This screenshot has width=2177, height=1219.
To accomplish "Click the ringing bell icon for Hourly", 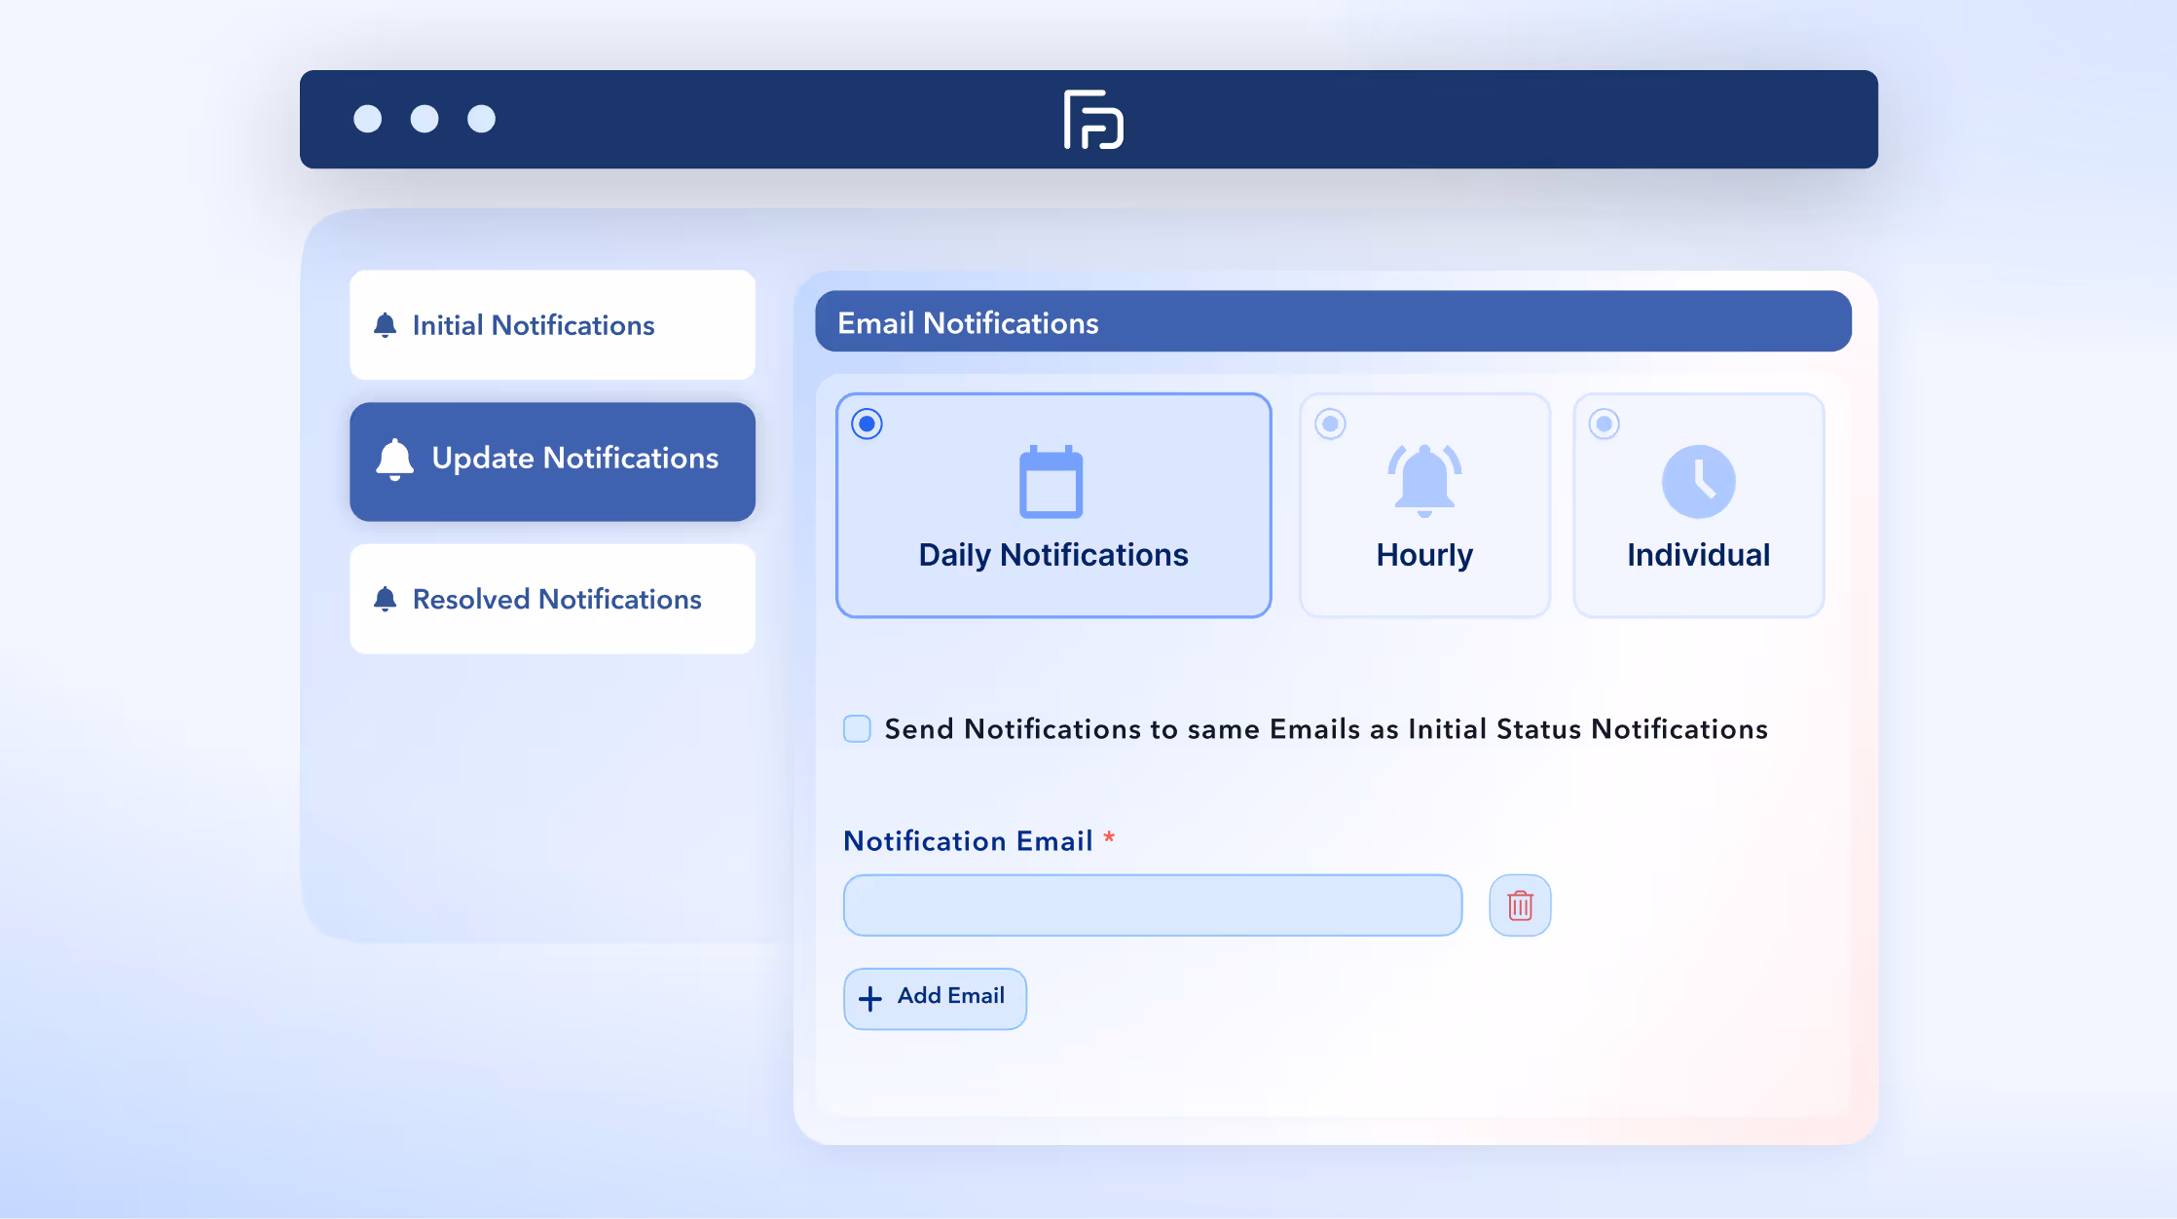I will pos(1424,480).
